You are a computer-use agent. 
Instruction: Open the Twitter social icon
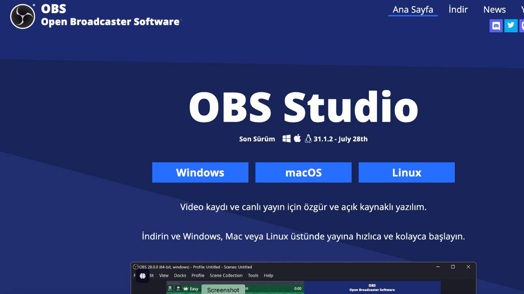510,25
